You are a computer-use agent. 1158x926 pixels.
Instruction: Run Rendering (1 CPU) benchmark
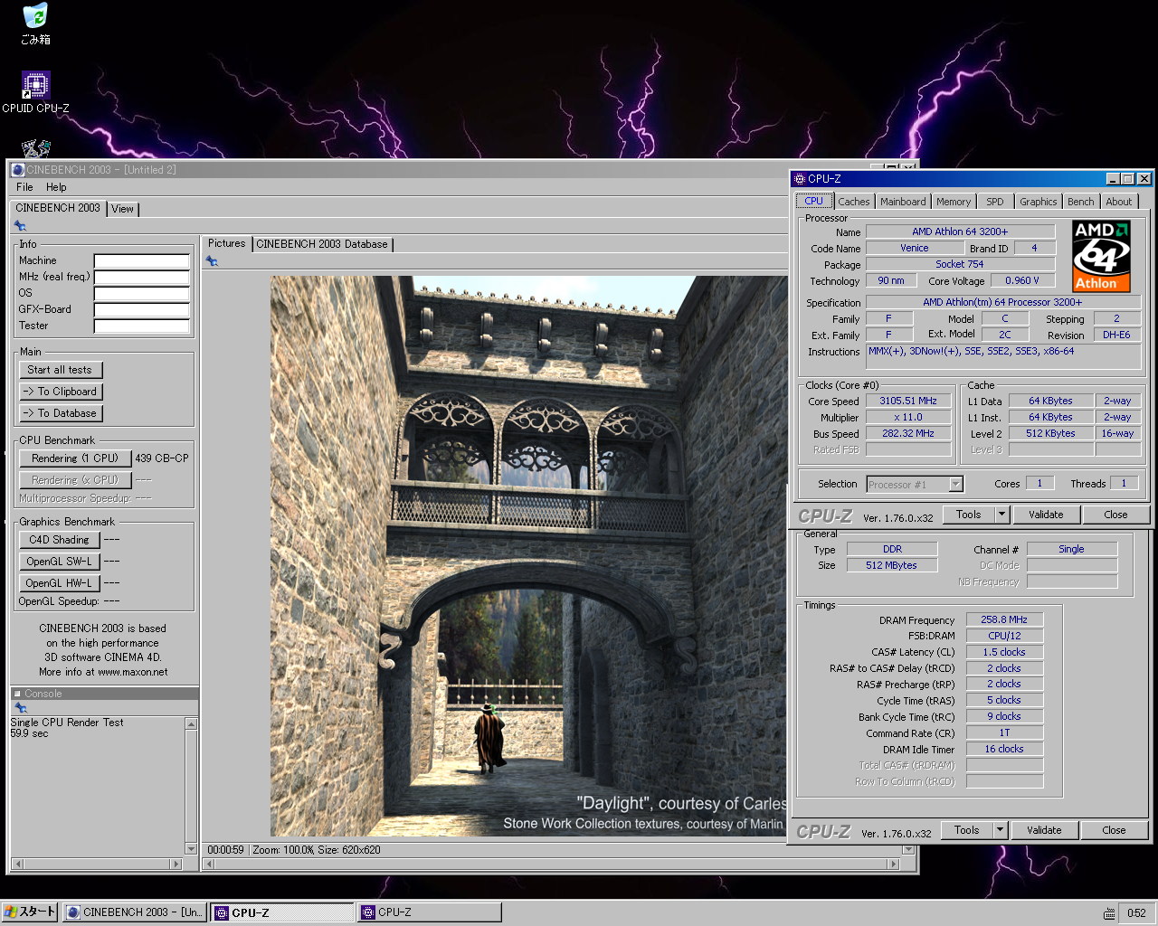75,458
